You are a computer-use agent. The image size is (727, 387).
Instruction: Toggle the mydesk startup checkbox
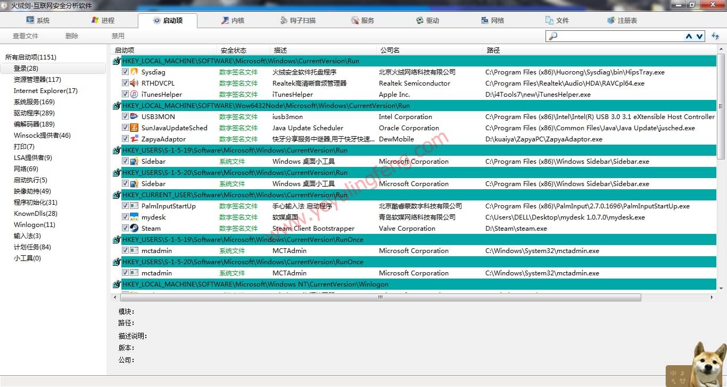coord(125,217)
